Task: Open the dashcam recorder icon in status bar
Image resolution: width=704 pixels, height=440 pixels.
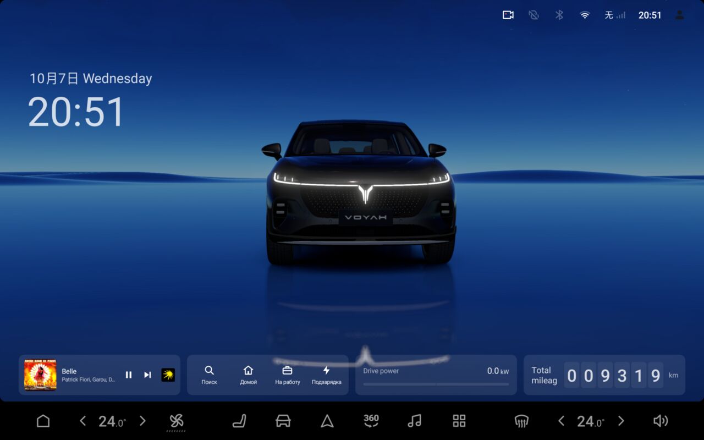Action: (x=508, y=15)
